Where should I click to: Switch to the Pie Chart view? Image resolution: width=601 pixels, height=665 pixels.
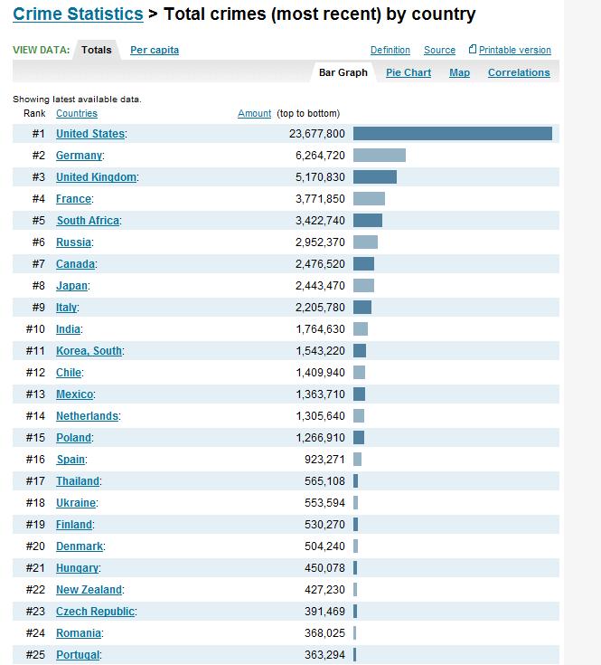coord(408,72)
